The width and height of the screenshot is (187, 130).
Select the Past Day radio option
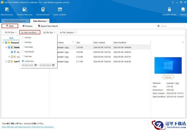coord(23,42)
